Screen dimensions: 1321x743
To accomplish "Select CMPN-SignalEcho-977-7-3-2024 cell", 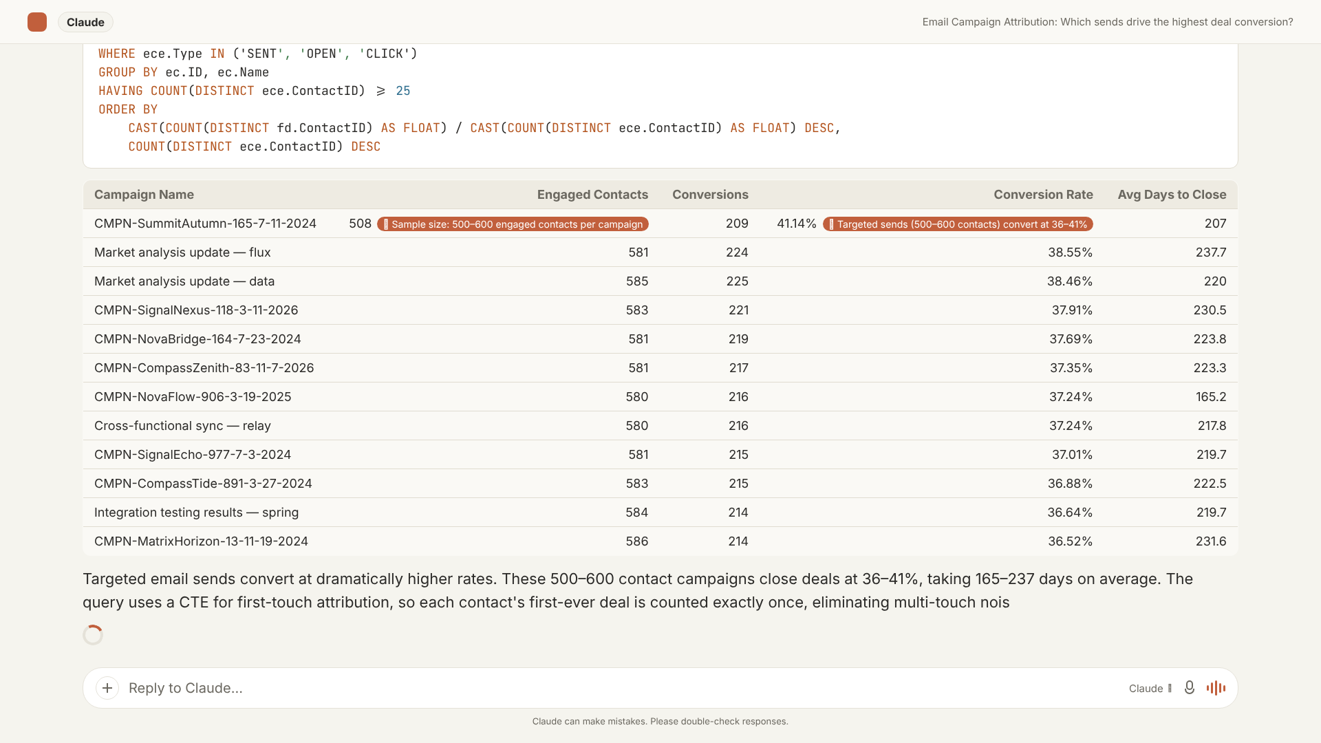I will (x=193, y=455).
